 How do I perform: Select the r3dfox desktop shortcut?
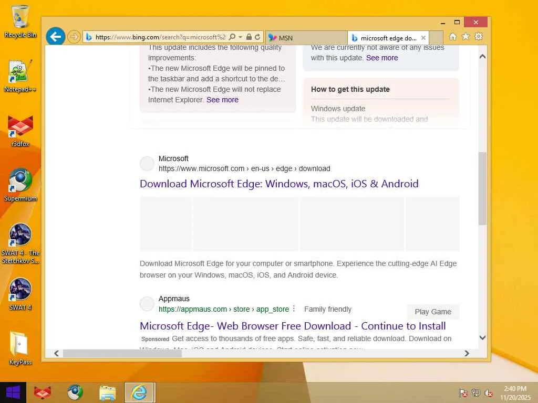20,131
